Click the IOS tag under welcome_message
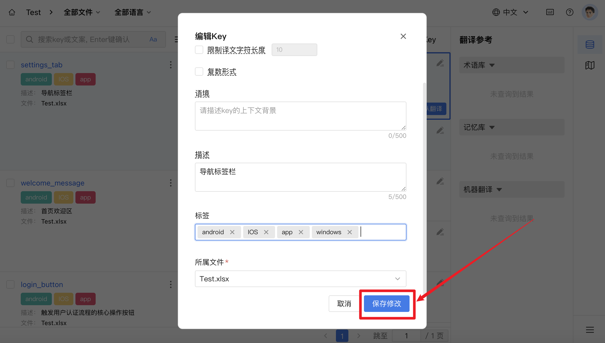605x343 pixels. pyautogui.click(x=64, y=197)
